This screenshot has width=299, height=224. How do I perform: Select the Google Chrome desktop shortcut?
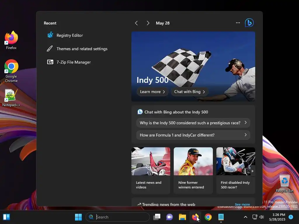click(x=11, y=71)
